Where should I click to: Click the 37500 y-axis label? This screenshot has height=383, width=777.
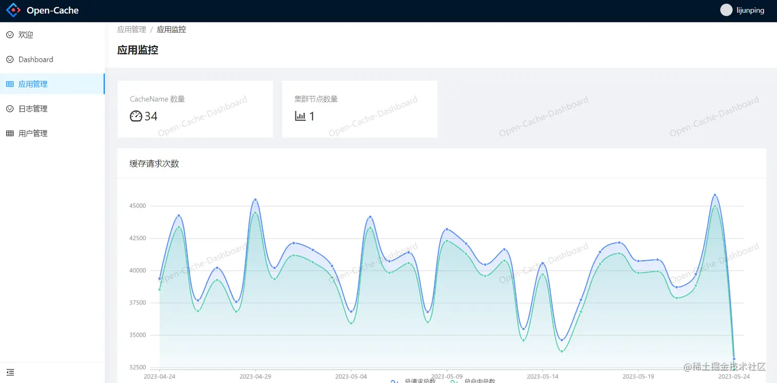[138, 303]
